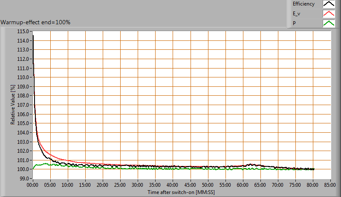Viewport: 341px width, 197px height.
Task: Click the Efficiency black plot legend icon
Action: (329, 4)
